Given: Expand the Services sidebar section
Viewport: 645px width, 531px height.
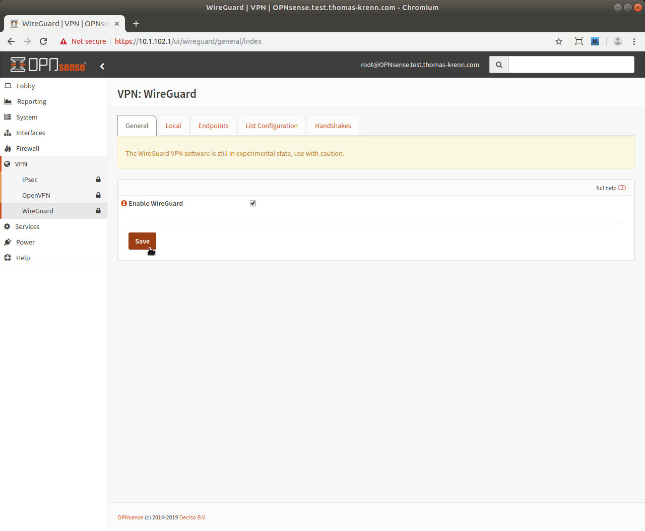Looking at the screenshot, I should 27,226.
